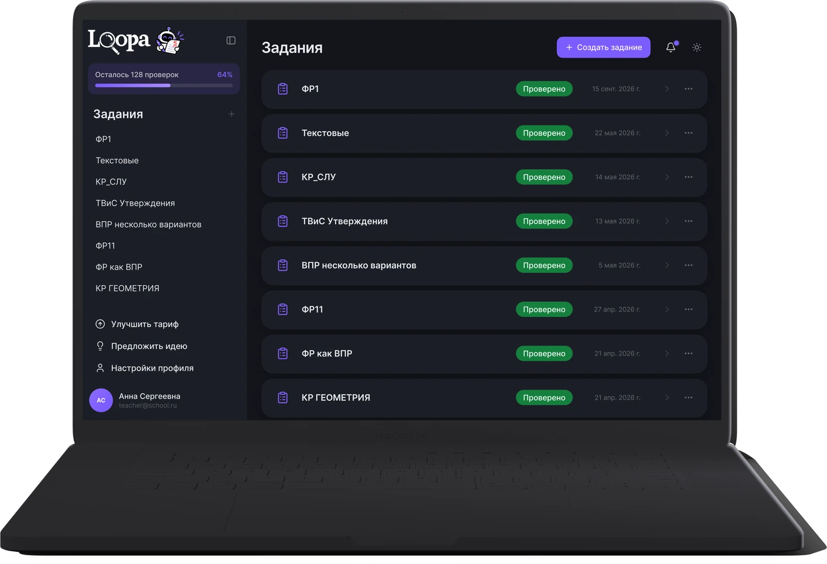Click the plus icon beside sidebar Задания
827x564 pixels.
click(x=232, y=114)
